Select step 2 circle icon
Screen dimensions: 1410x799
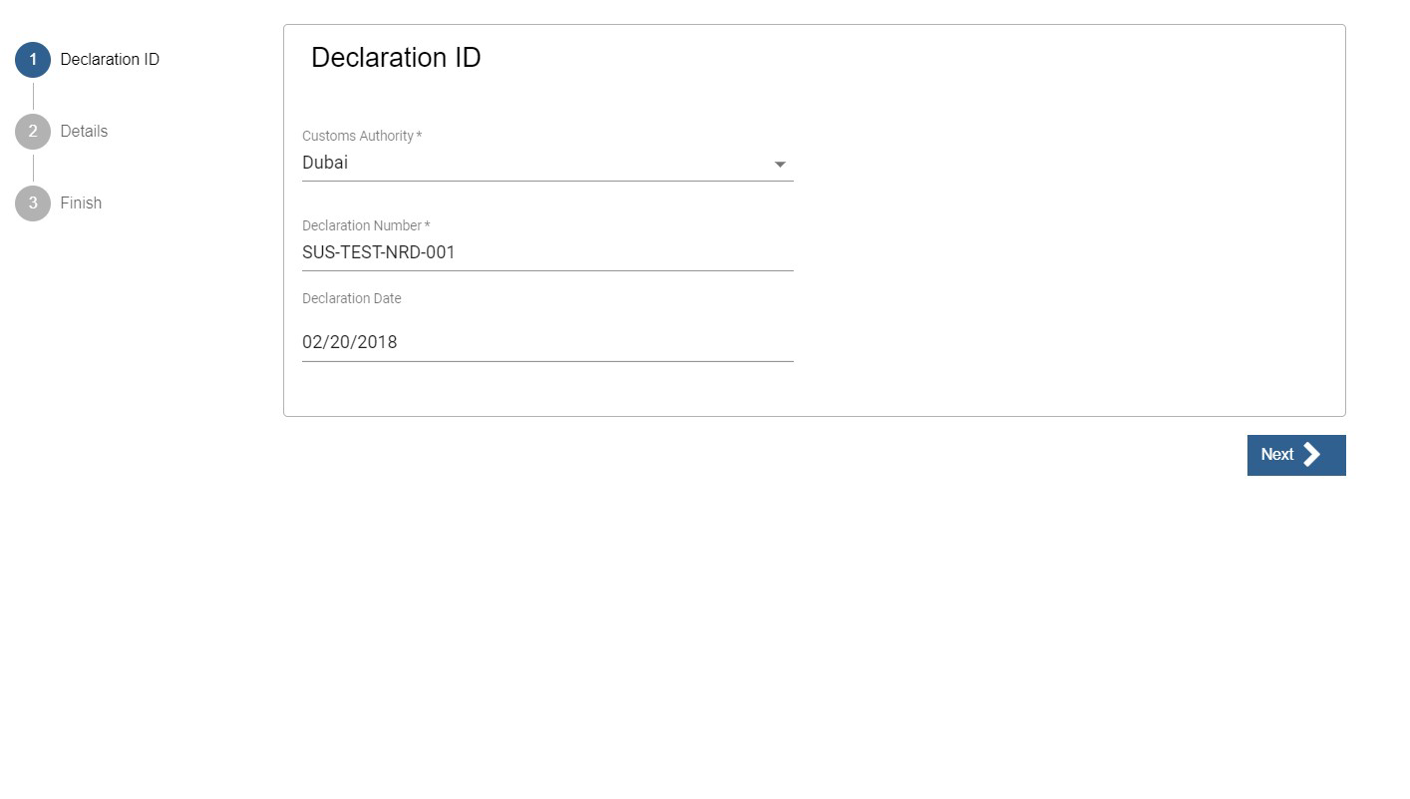pos(33,132)
